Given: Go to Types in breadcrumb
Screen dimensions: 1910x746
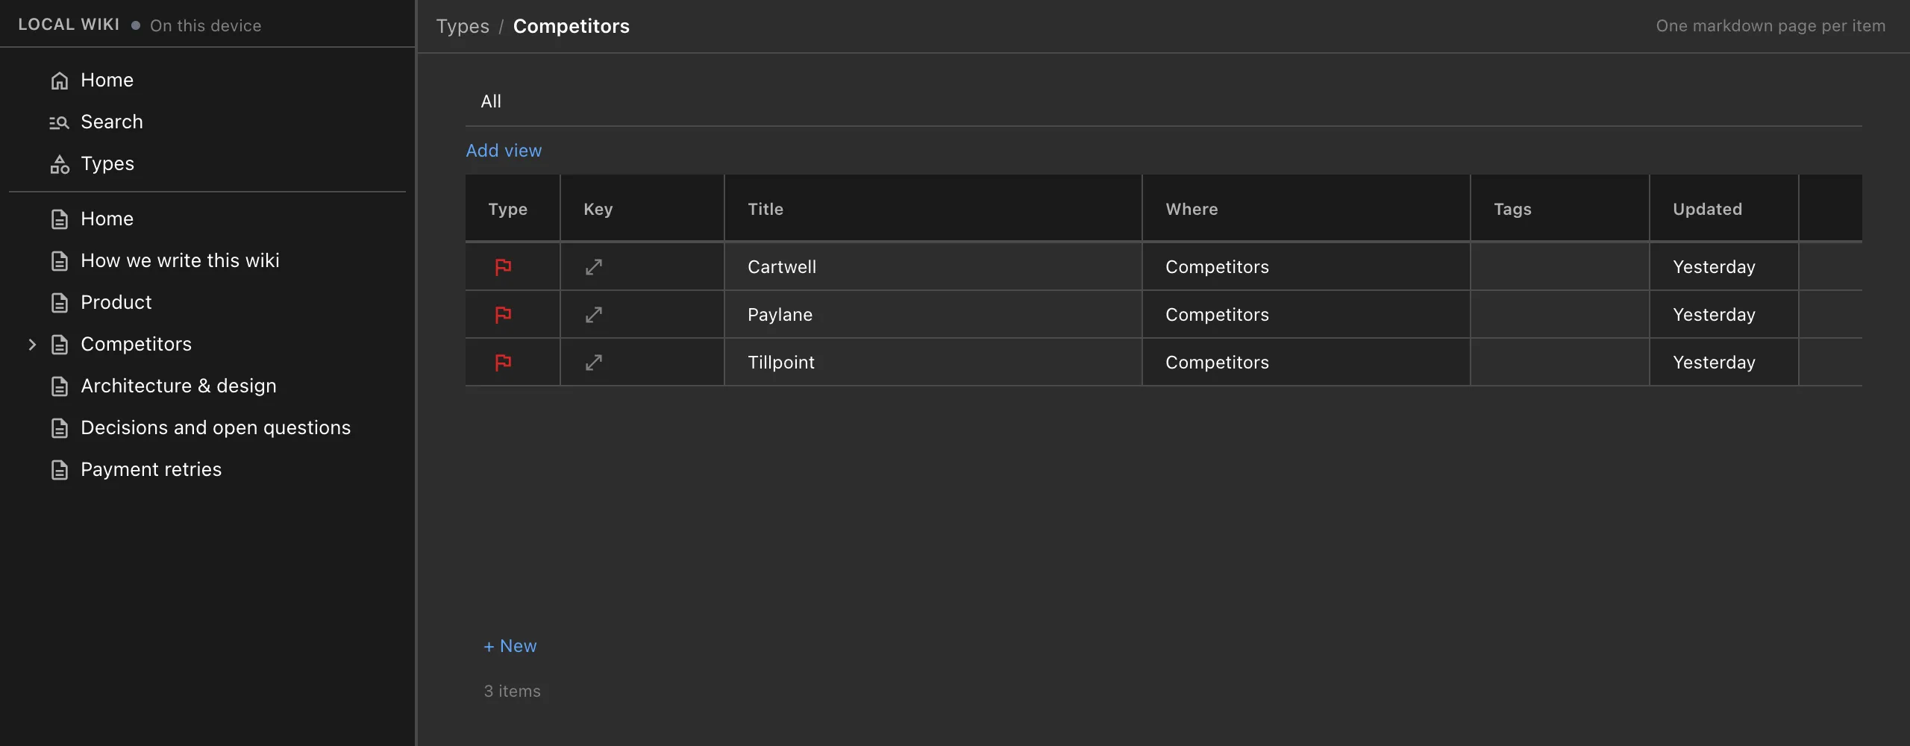Looking at the screenshot, I should tap(463, 26).
